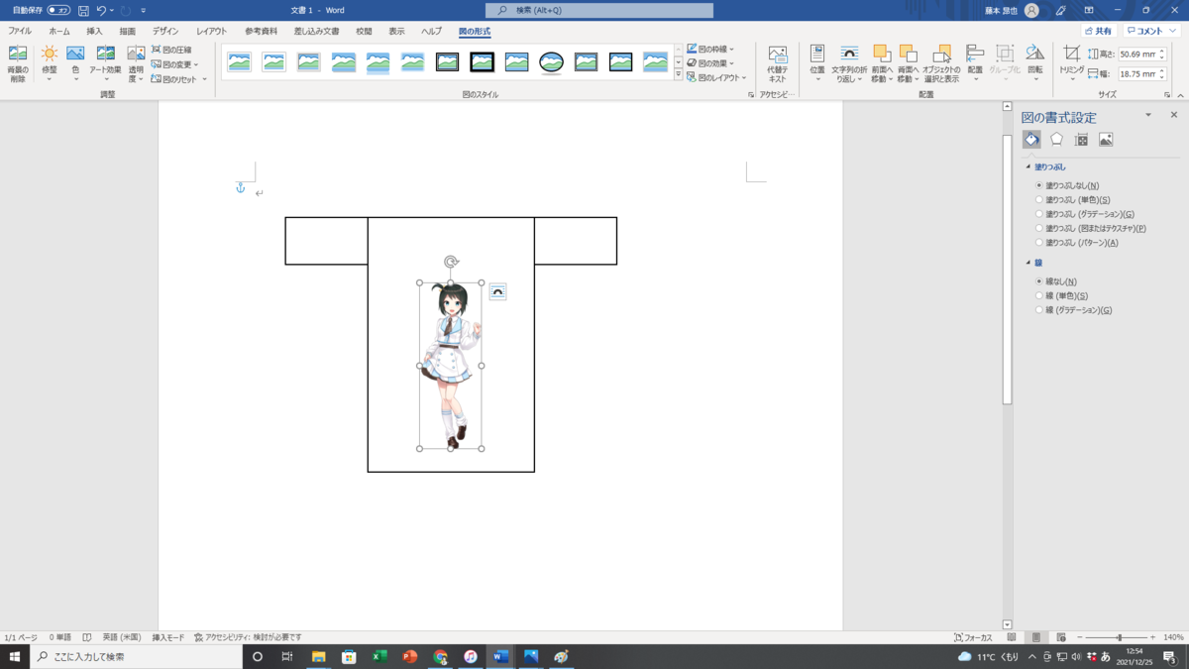
Task: Switch to レイアウト (Layout) tab
Action: point(211,32)
